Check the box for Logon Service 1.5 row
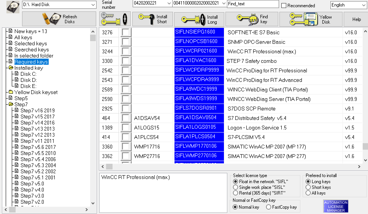The image size is (368, 214). coord(126,128)
